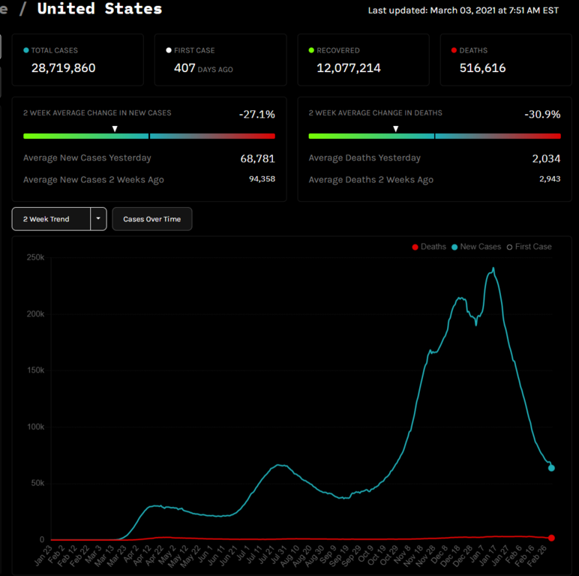This screenshot has width=579, height=576.
Task: Click the green dot beside Recovered
Action: tap(311, 50)
